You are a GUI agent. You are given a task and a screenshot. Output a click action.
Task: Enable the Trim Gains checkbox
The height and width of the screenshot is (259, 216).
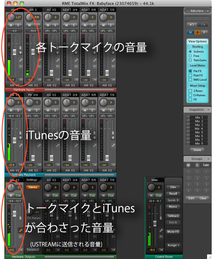[x=190, y=60]
